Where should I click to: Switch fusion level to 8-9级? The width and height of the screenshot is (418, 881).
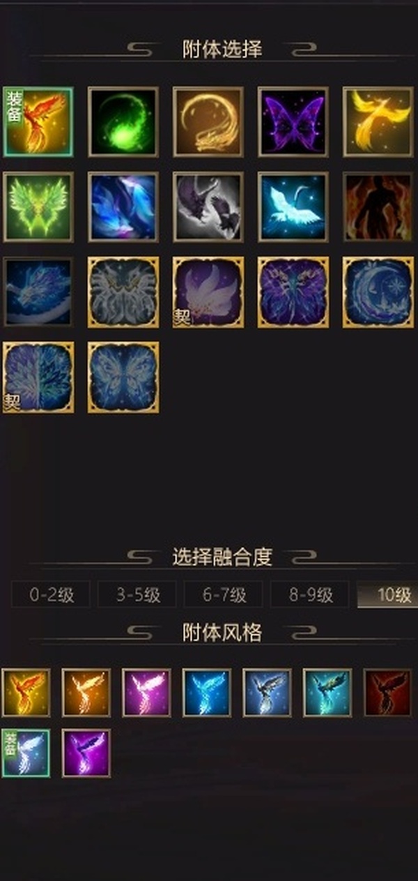310,595
